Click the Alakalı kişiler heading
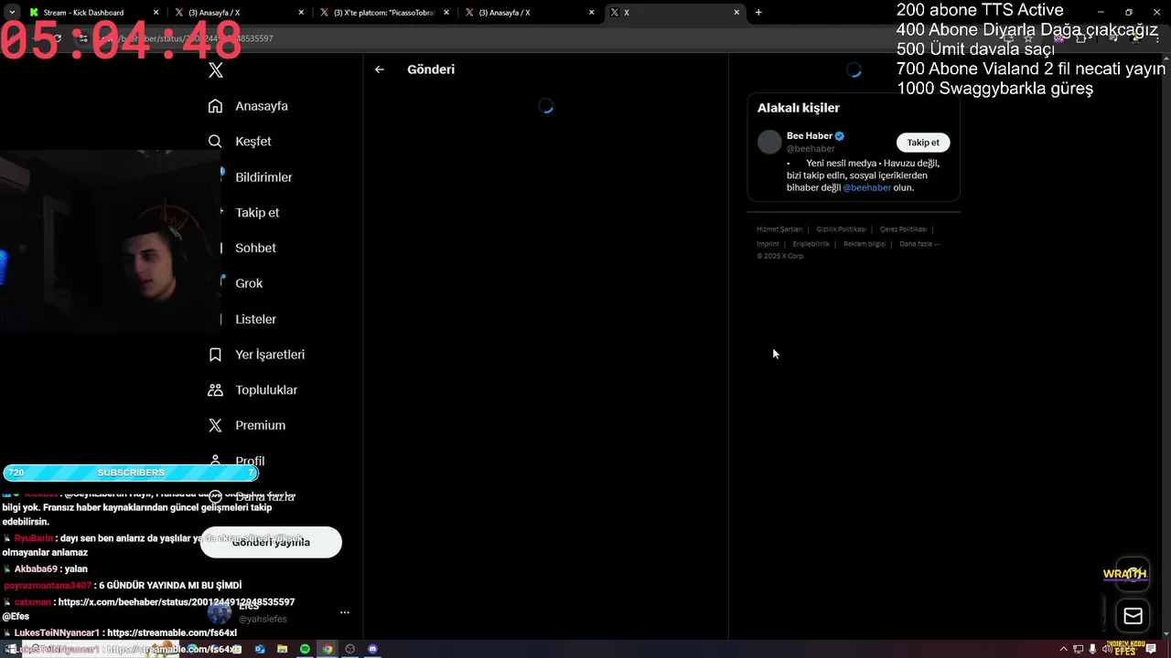 click(x=798, y=108)
